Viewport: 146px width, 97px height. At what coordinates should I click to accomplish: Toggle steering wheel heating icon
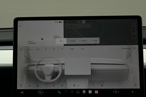[x=38, y=85]
